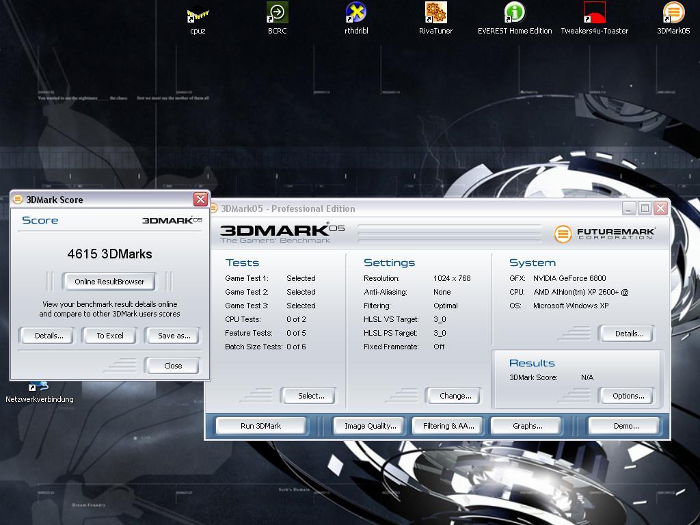Open EVEREST Home Edition shortcut
The height and width of the screenshot is (525, 700).
[x=515, y=18]
